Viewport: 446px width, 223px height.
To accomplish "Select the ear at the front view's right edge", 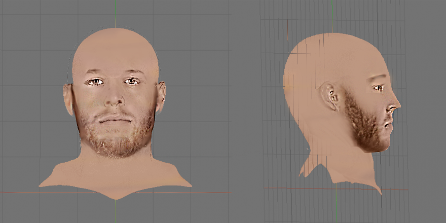I will (161, 96).
